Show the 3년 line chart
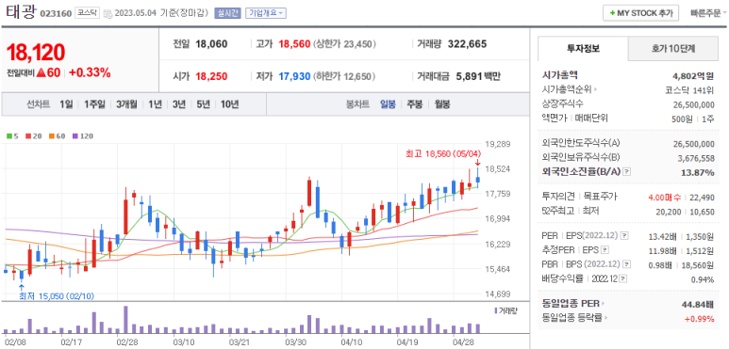The image size is (729, 349). [178, 104]
